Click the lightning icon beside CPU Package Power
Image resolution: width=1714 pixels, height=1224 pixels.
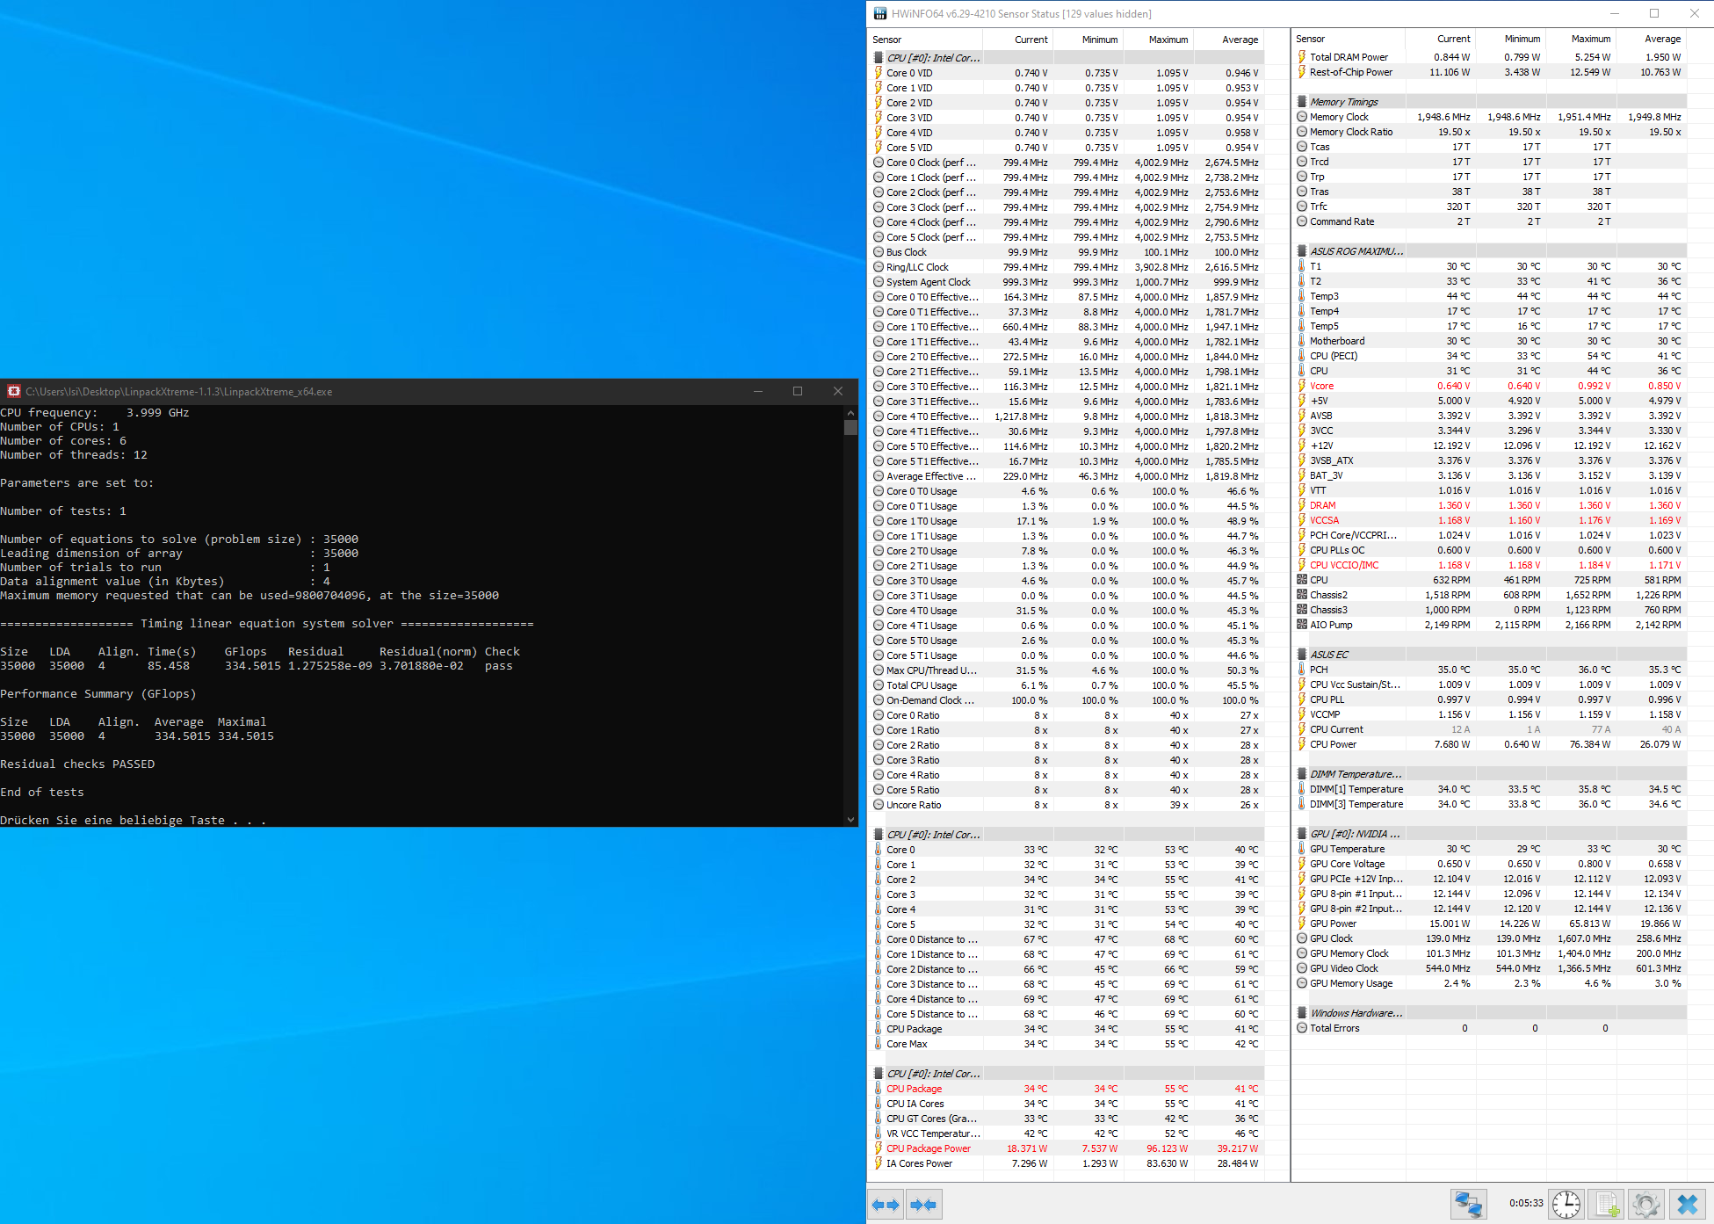[879, 1148]
